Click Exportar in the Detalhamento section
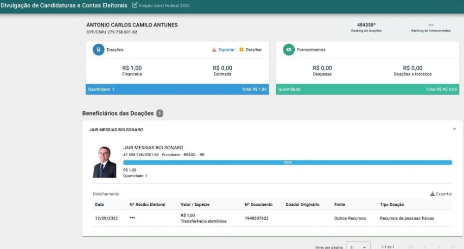 point(444,194)
